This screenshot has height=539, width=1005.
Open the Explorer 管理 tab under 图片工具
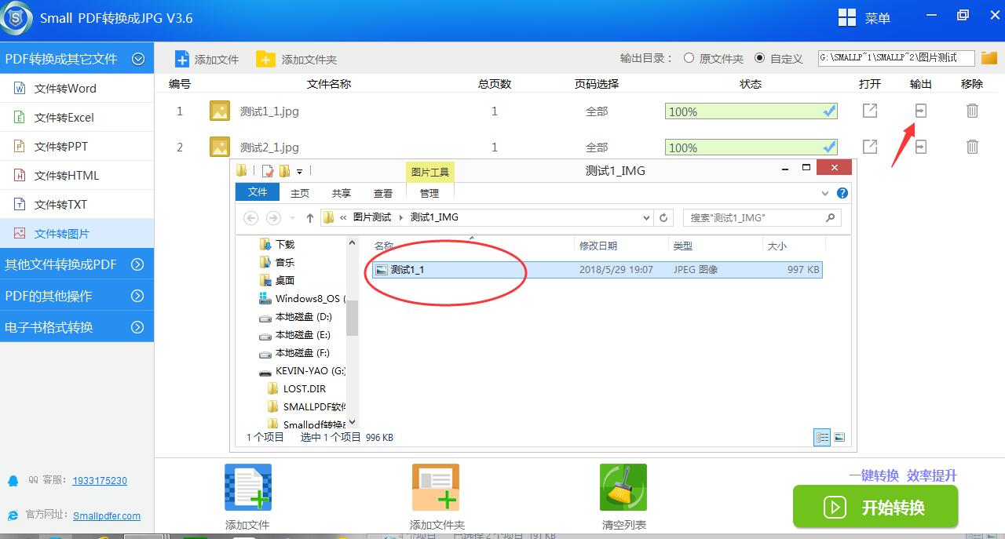pos(429,193)
